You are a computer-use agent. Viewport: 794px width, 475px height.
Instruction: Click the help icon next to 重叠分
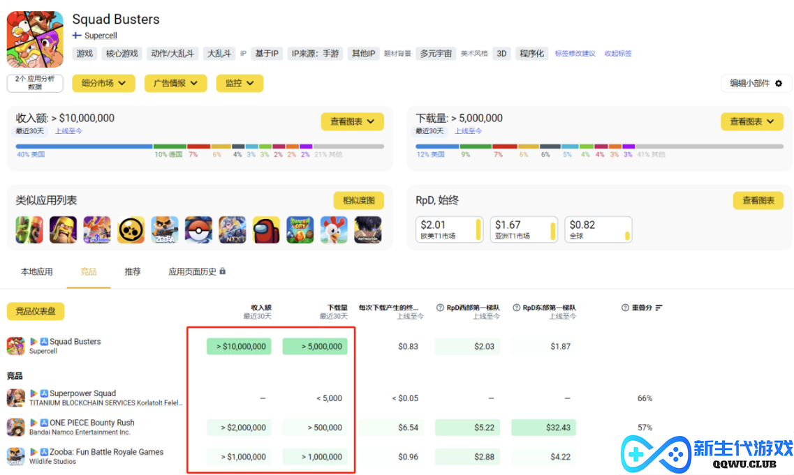(625, 308)
